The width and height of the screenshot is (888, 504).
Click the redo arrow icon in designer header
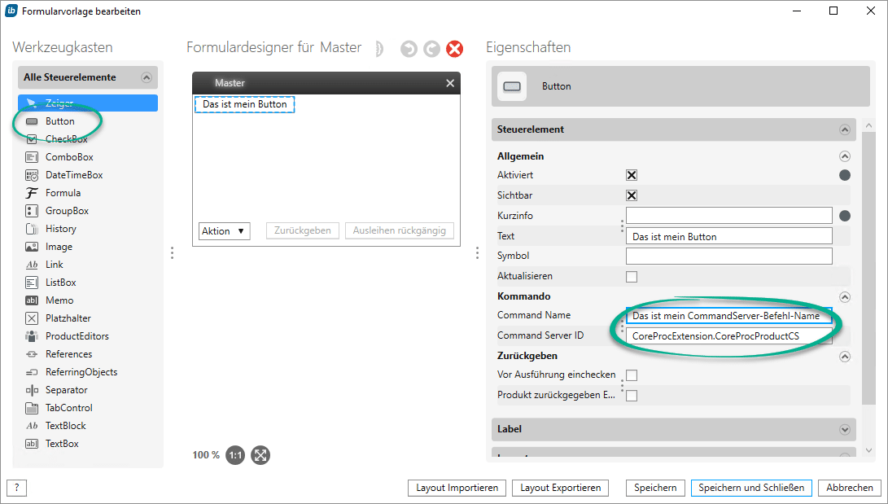tap(431, 49)
